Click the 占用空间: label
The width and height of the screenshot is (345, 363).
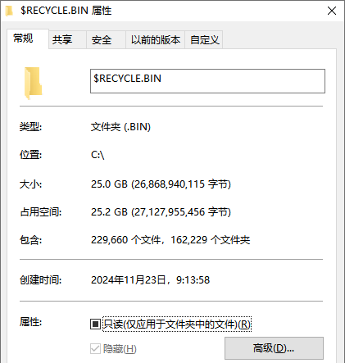point(41,212)
